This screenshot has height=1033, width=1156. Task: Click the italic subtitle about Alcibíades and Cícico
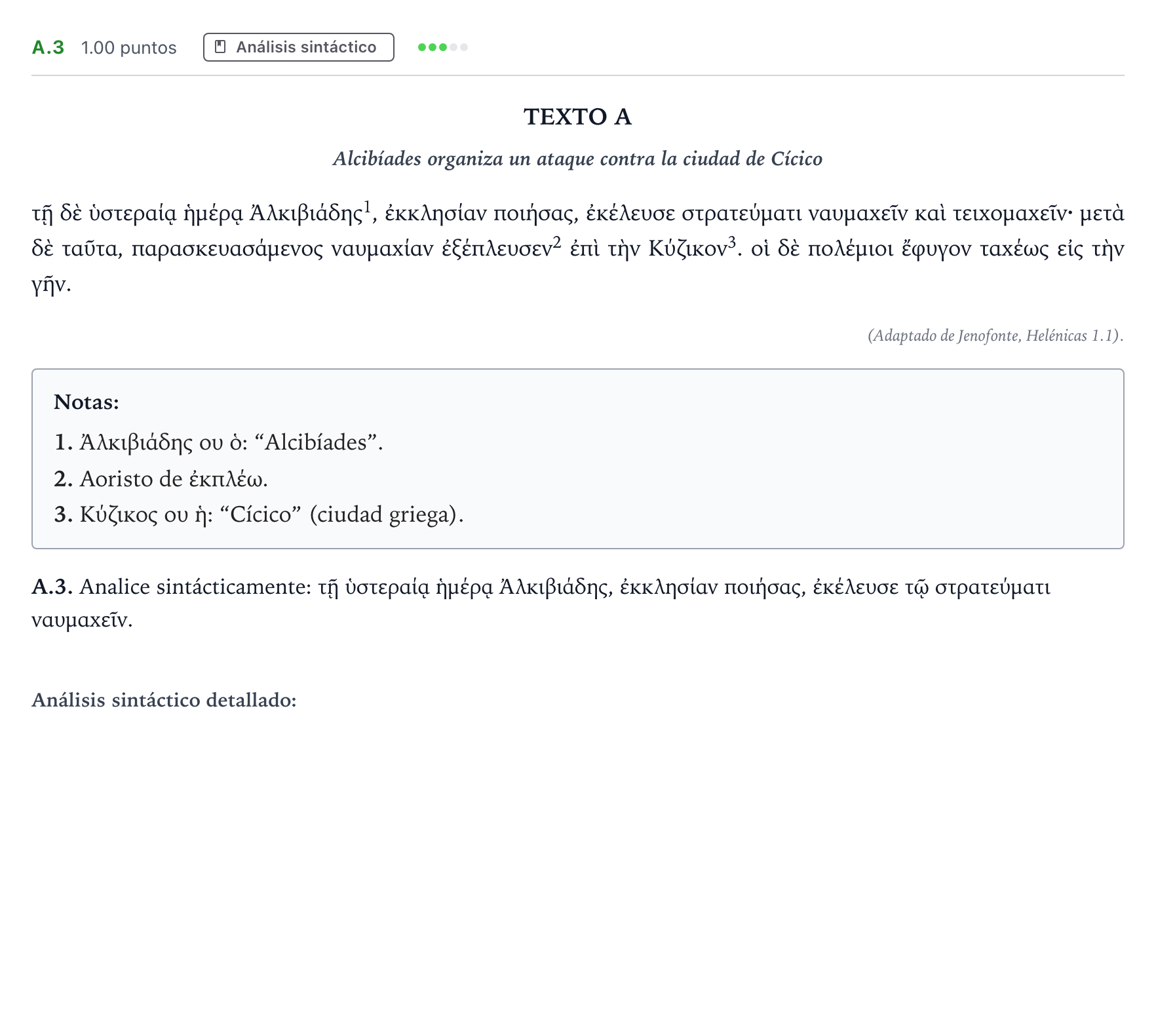(x=578, y=159)
